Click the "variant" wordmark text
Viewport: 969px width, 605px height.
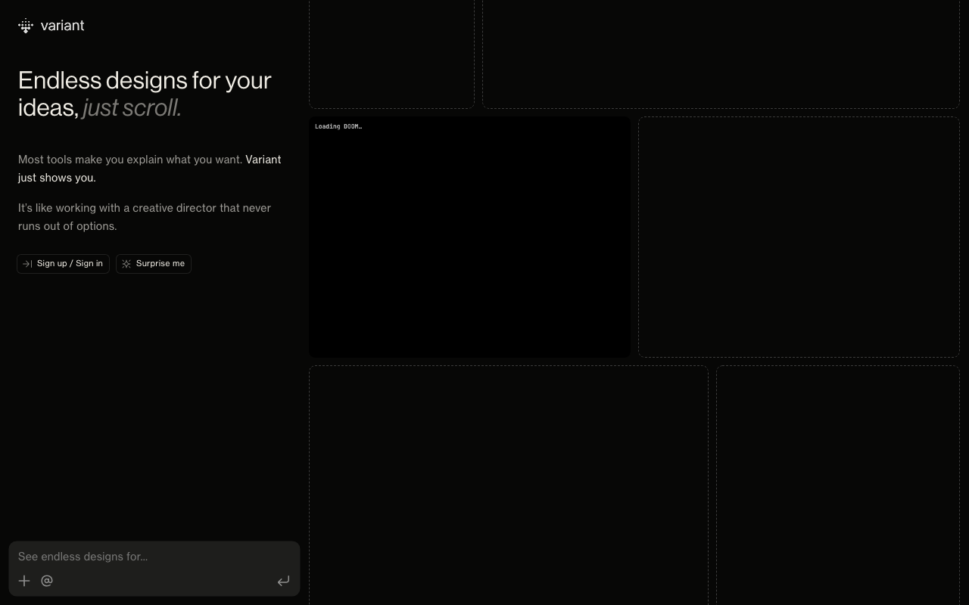(62, 26)
